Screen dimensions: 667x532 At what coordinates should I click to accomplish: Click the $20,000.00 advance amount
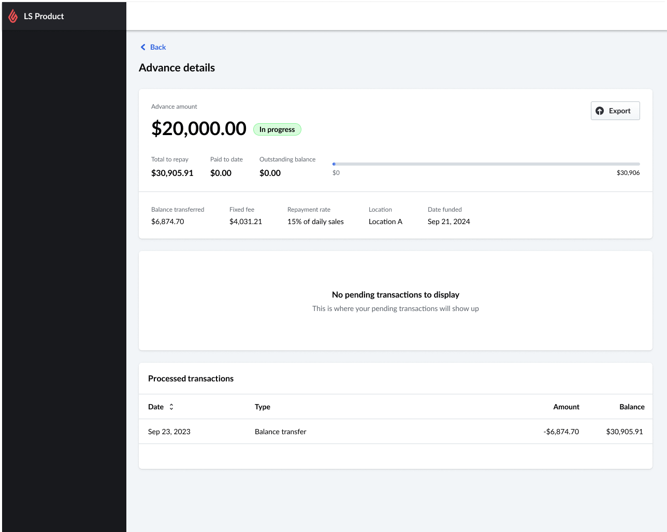(199, 128)
